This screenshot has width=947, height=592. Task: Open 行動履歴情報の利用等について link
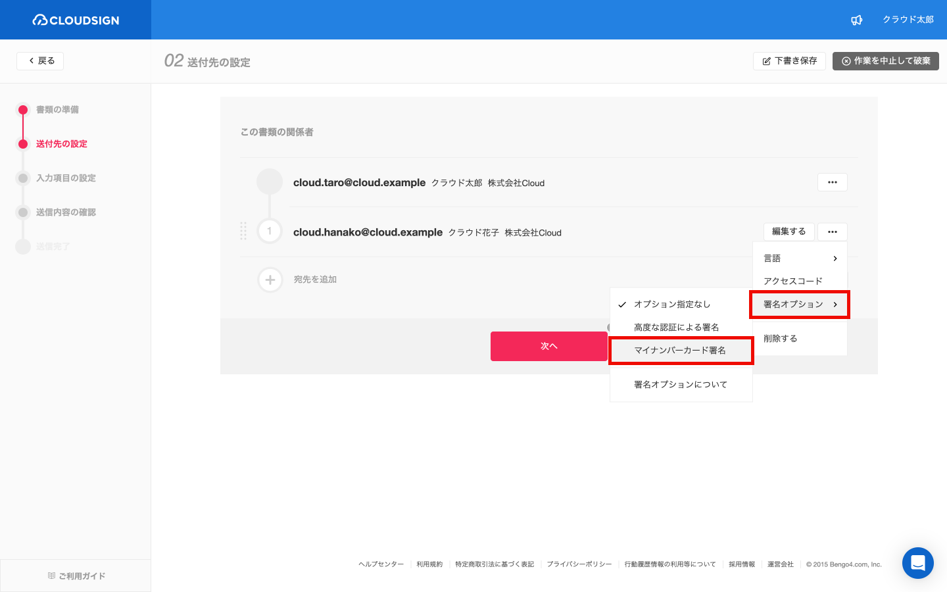pyautogui.click(x=670, y=564)
